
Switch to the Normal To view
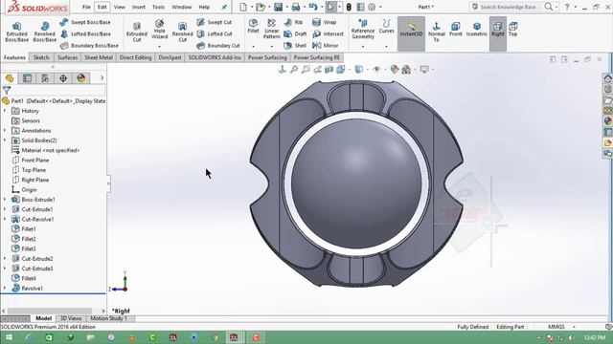437,32
